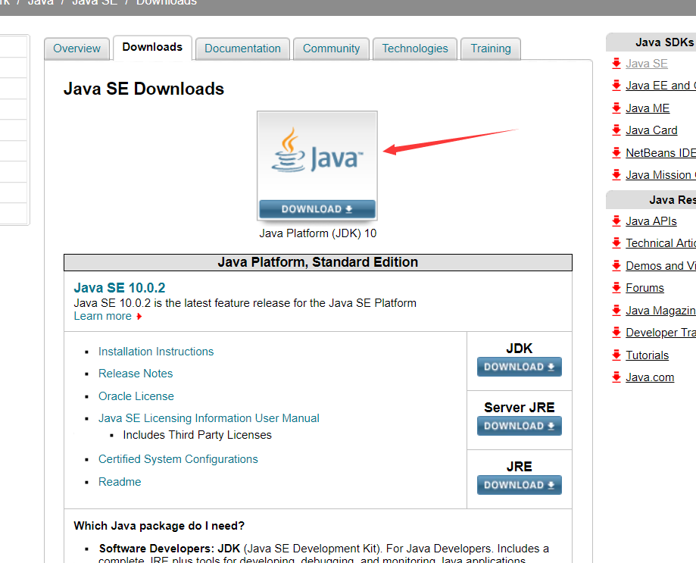Click the 'Which Java package do I need?' text

pos(159,526)
